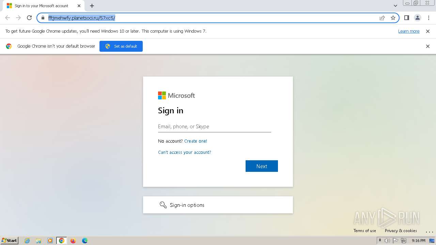
Task: Switch to Chrome in the taskbar
Action: tap(62, 241)
